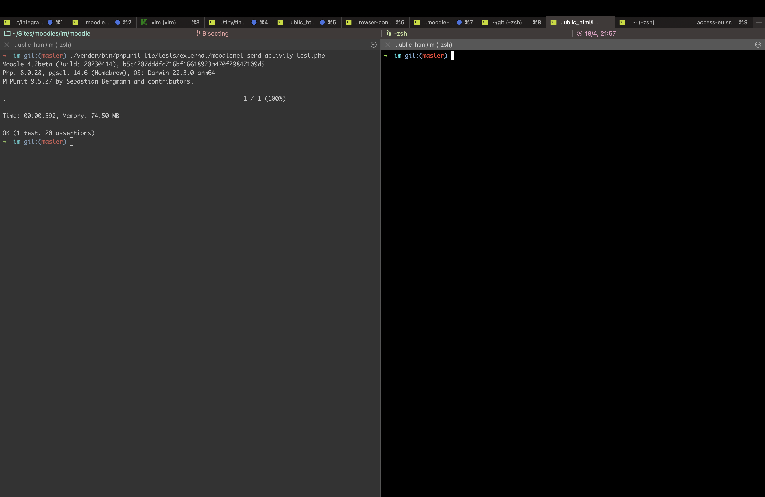Click blue activity dot on ..moodle-... tab
Screen dimensions: 765x497
click(x=459, y=22)
